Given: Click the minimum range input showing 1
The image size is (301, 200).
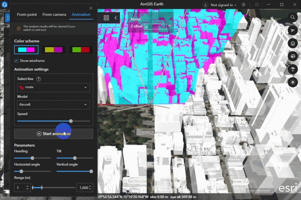Looking at the screenshot, I should click(20, 187).
